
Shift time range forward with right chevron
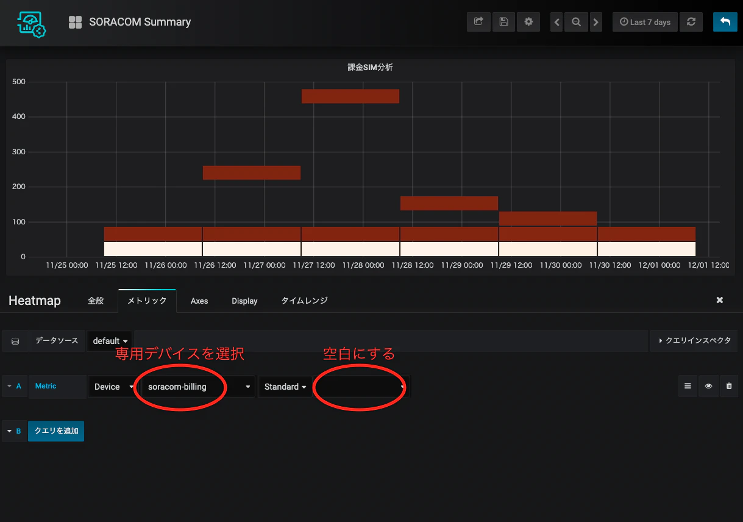click(x=595, y=22)
